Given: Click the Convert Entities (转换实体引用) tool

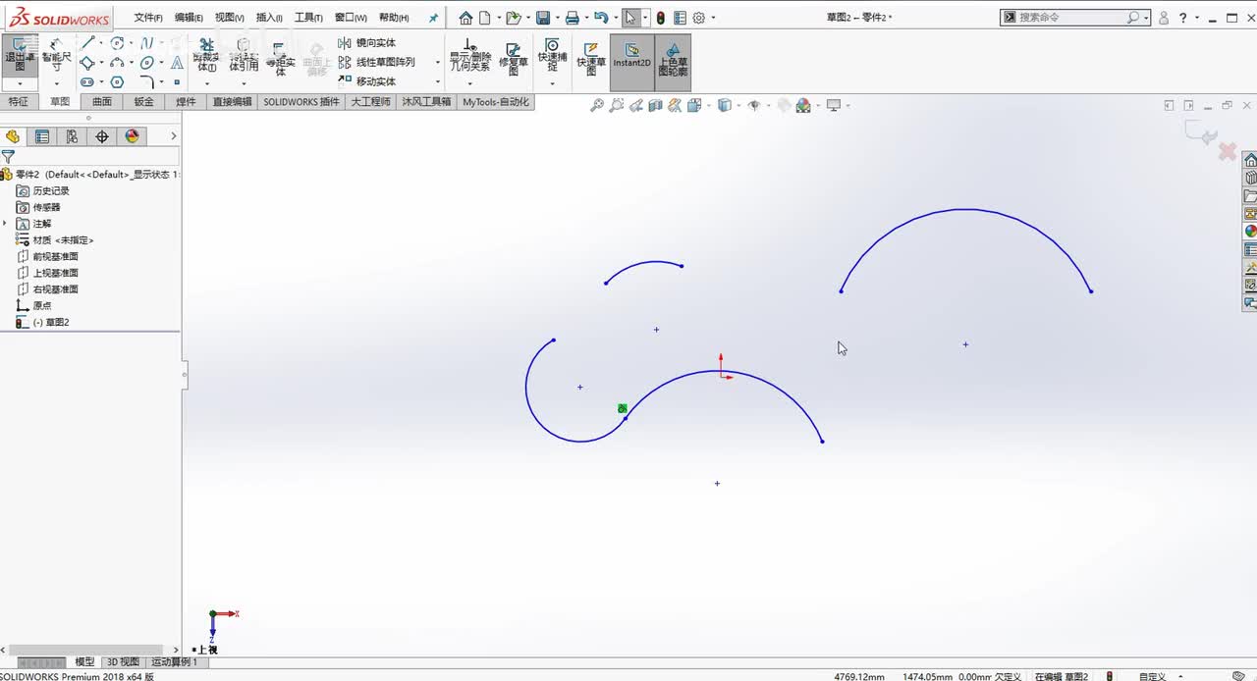Looking at the screenshot, I should (243, 55).
